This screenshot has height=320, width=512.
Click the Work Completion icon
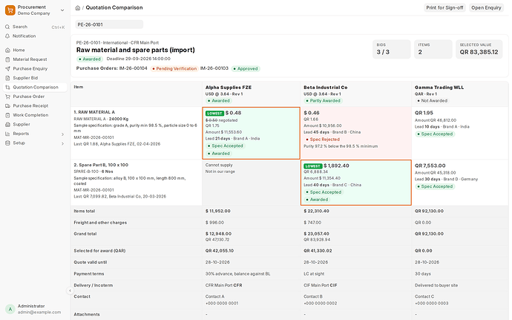click(x=7, y=115)
